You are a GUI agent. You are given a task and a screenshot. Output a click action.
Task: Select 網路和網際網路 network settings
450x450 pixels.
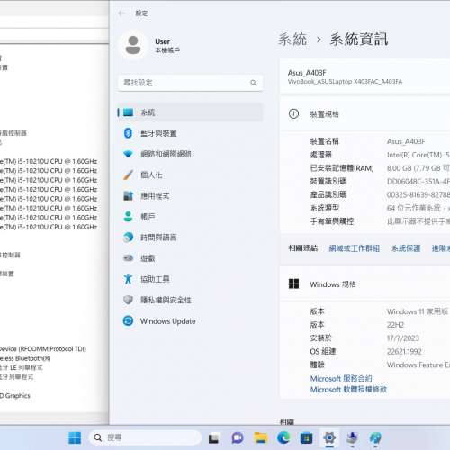tap(190, 154)
